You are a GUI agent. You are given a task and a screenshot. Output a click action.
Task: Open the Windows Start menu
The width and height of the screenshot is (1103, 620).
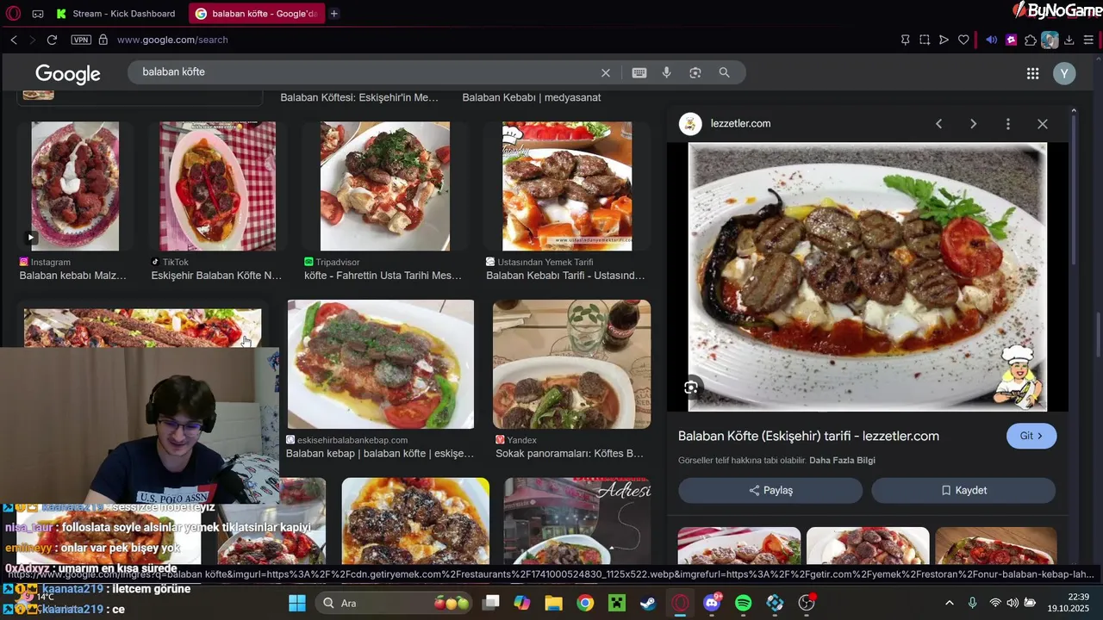click(x=297, y=603)
